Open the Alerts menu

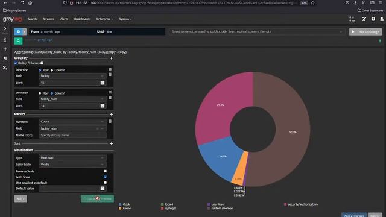pos(64,19)
